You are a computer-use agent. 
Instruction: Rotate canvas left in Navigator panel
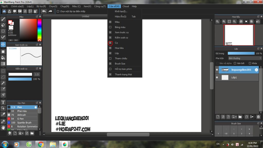[x=241, y=22]
